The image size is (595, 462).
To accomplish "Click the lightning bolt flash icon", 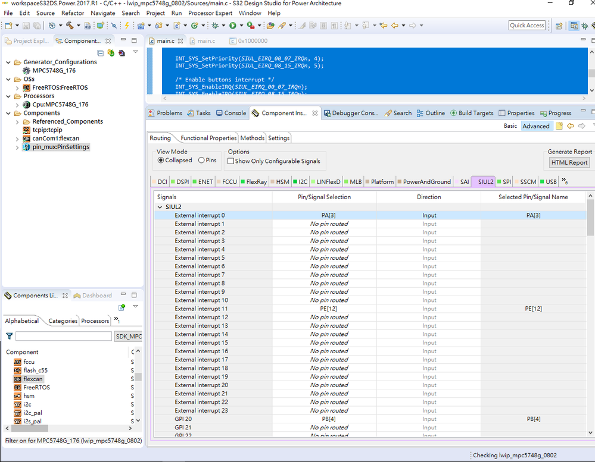I will [127, 26].
